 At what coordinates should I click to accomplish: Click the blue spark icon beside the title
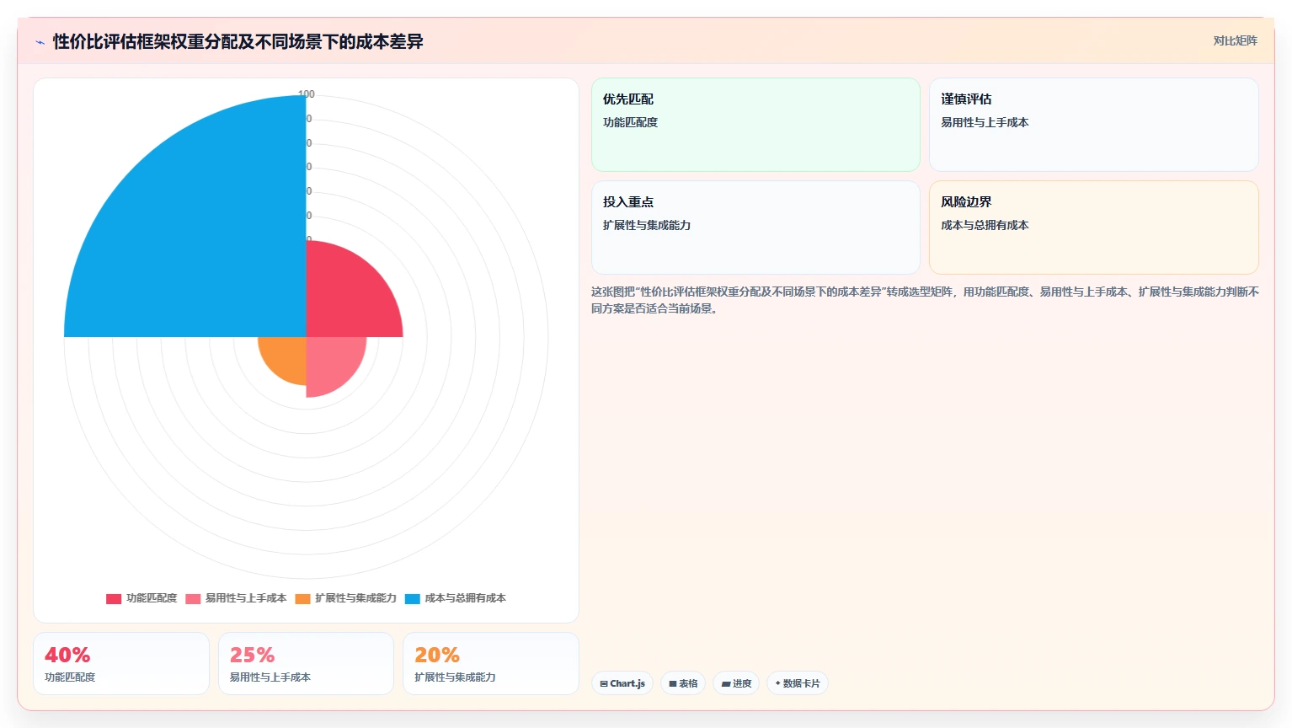40,42
